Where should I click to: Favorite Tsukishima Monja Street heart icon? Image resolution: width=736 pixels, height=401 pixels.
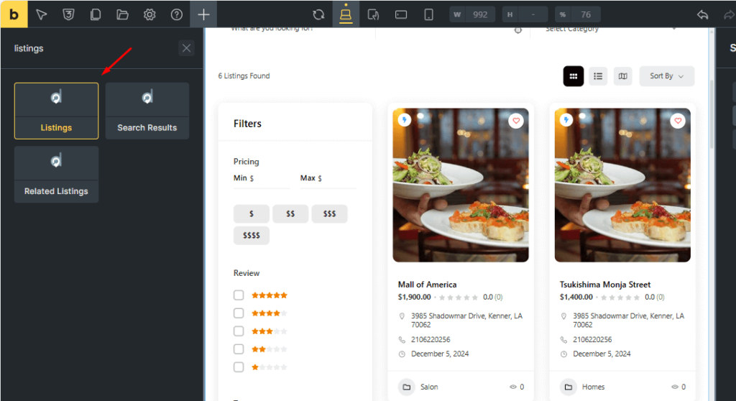[x=678, y=121]
